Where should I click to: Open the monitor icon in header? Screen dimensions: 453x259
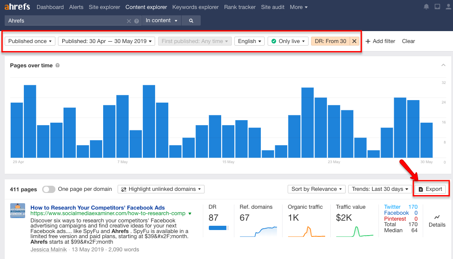437,7
